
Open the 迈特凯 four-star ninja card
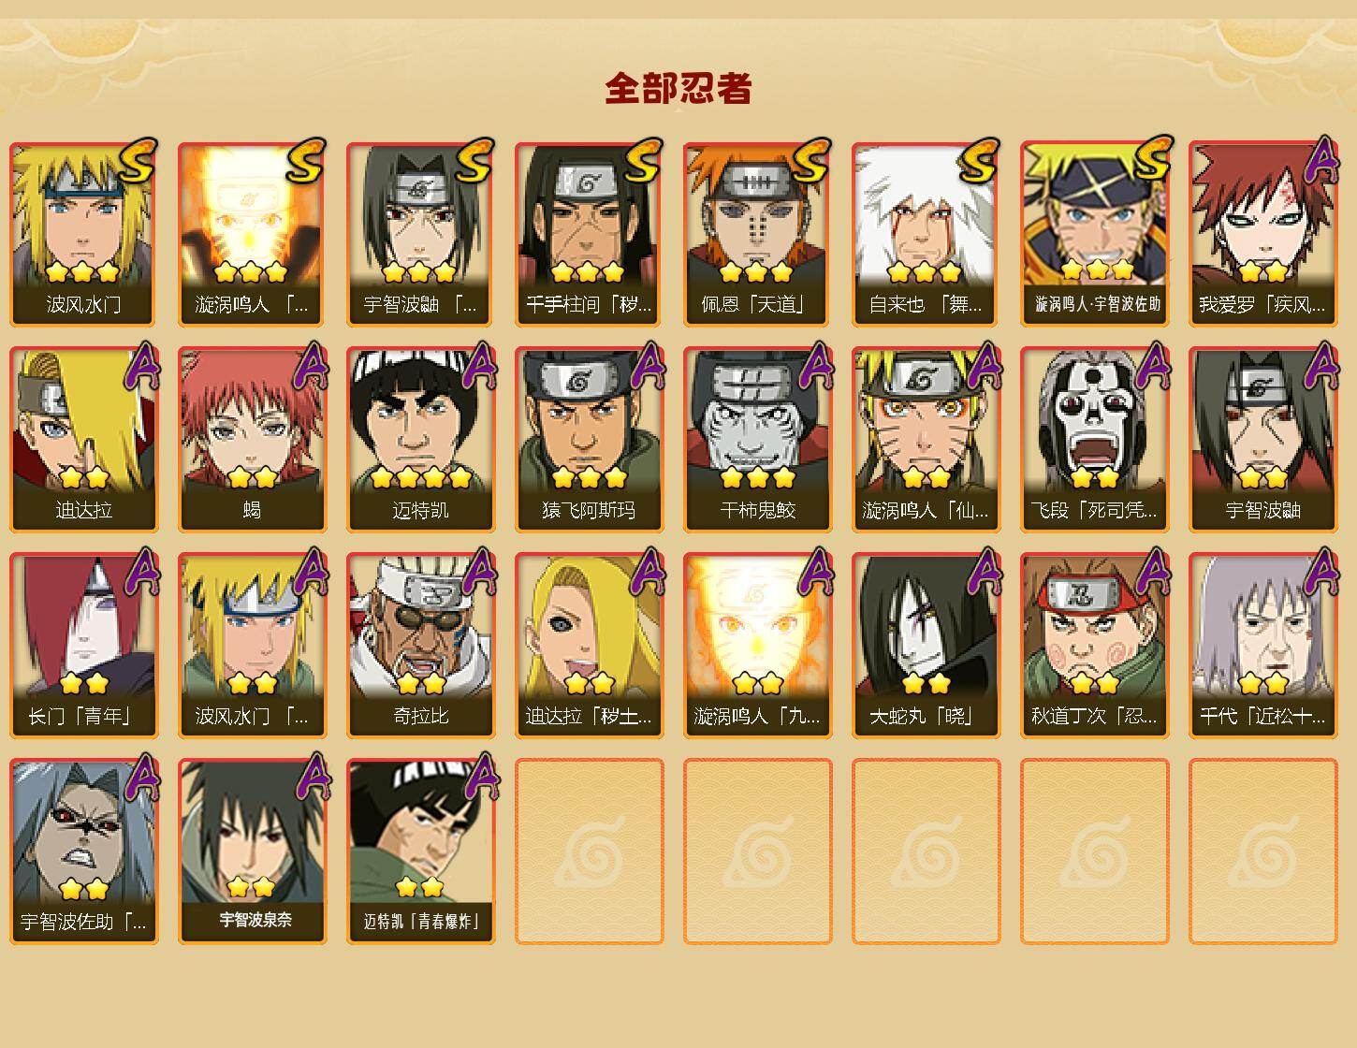coord(420,440)
